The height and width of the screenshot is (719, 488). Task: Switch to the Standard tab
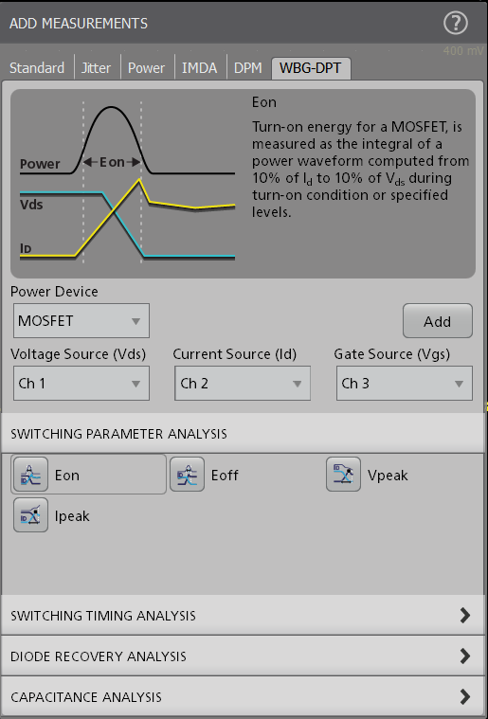37,68
